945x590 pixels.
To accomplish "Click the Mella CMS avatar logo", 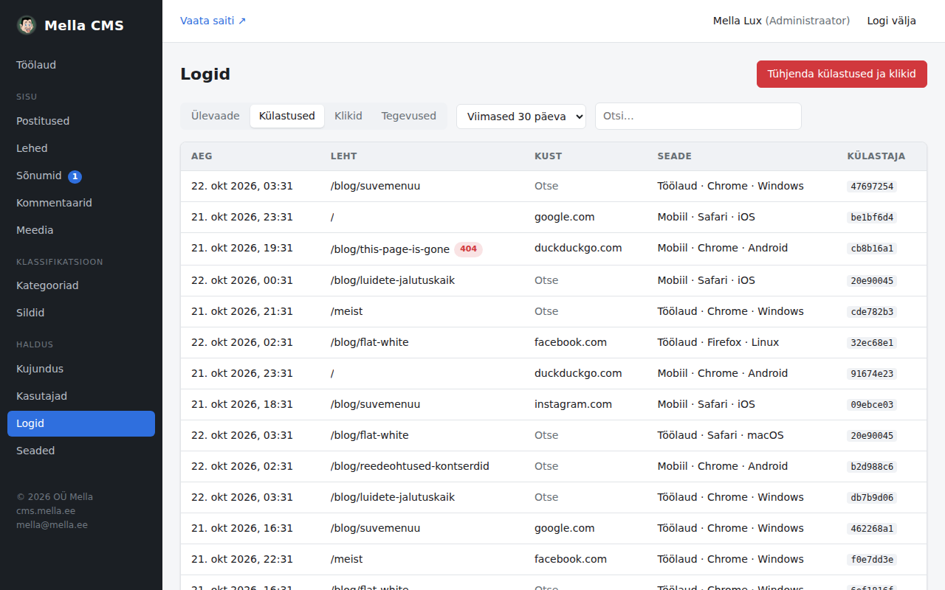I will pyautogui.click(x=27, y=25).
